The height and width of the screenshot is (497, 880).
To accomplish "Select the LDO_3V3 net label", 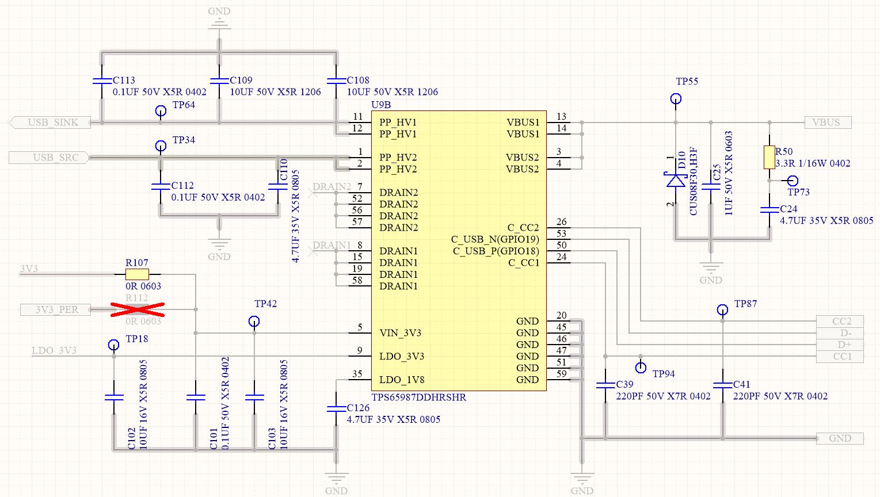I will click(54, 350).
